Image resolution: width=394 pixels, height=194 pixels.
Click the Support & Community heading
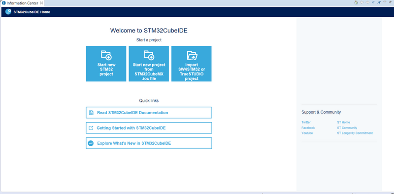(321, 112)
